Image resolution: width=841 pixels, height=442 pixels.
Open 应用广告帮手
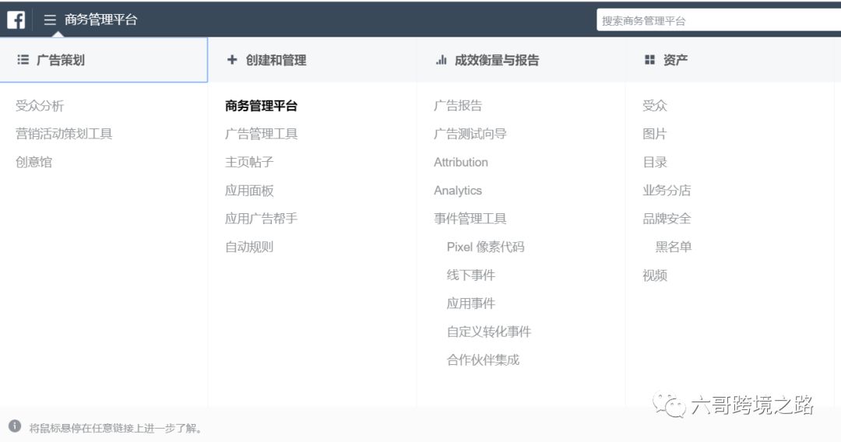tap(261, 218)
